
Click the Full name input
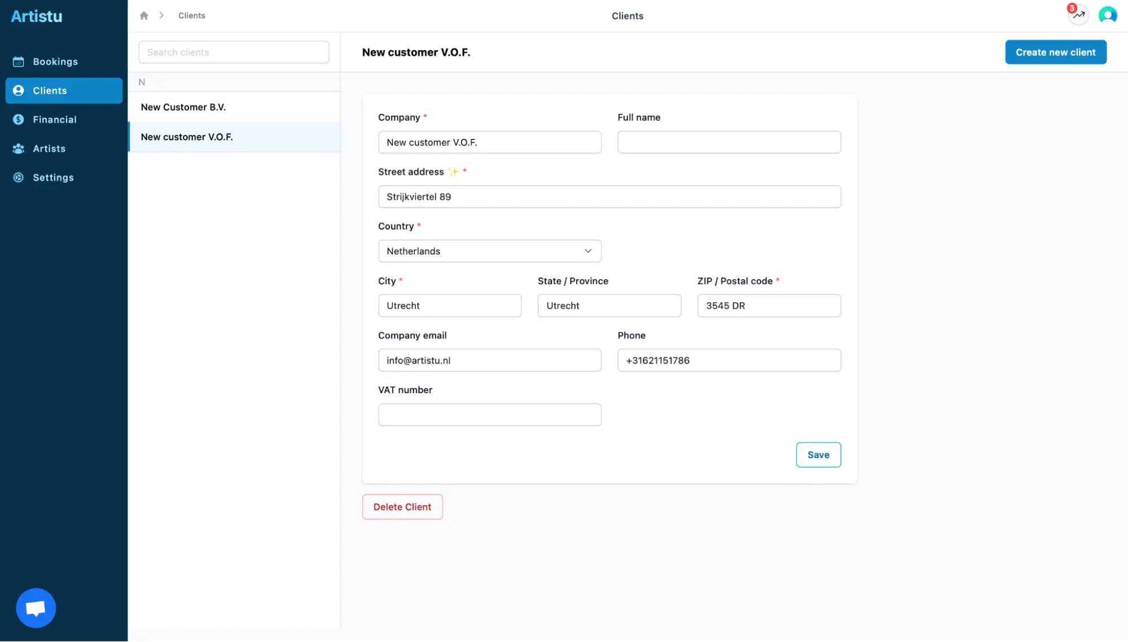point(728,142)
